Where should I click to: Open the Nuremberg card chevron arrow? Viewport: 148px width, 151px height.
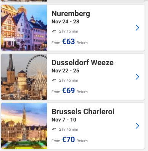point(137,28)
